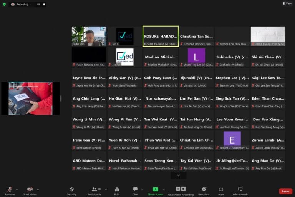Open the View menu at top right
295x197 pixels.
[287, 3]
